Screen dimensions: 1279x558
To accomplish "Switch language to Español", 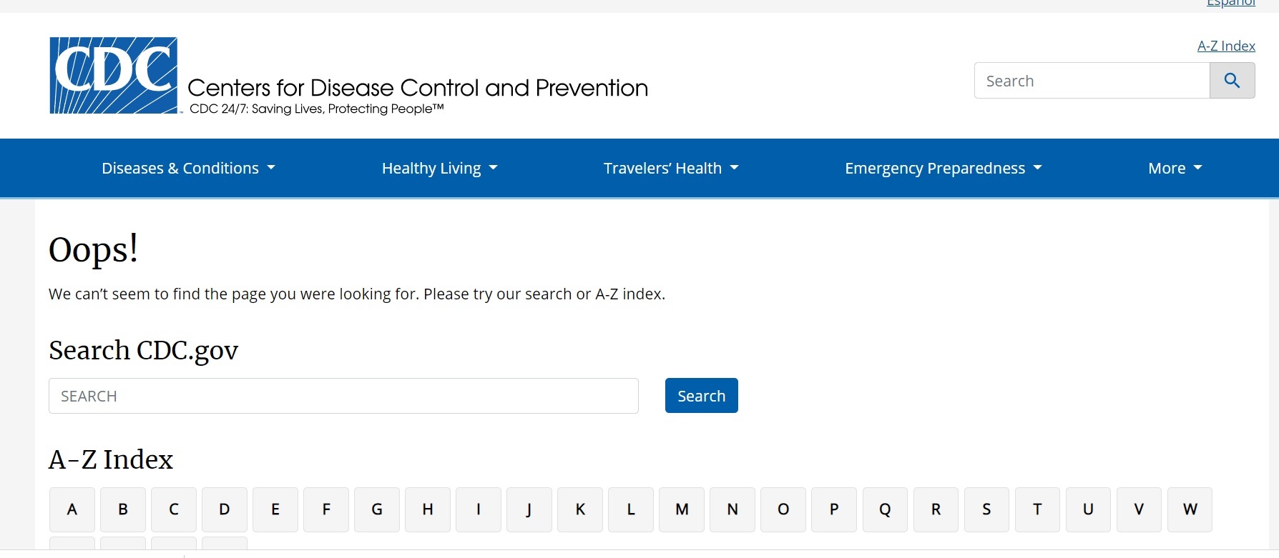I will 1230,4.
